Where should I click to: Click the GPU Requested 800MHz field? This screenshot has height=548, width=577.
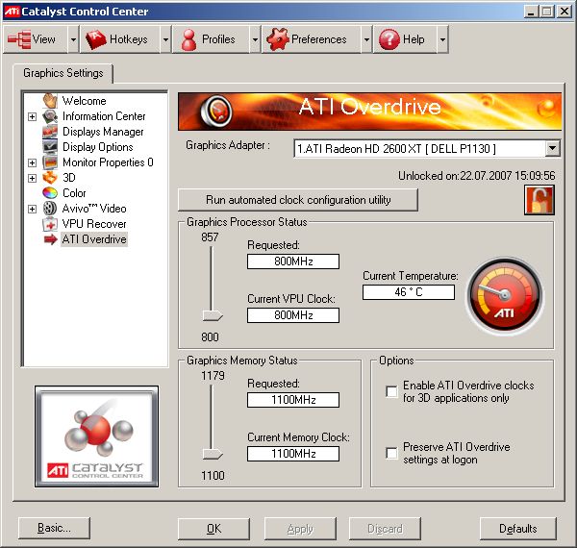pos(293,262)
